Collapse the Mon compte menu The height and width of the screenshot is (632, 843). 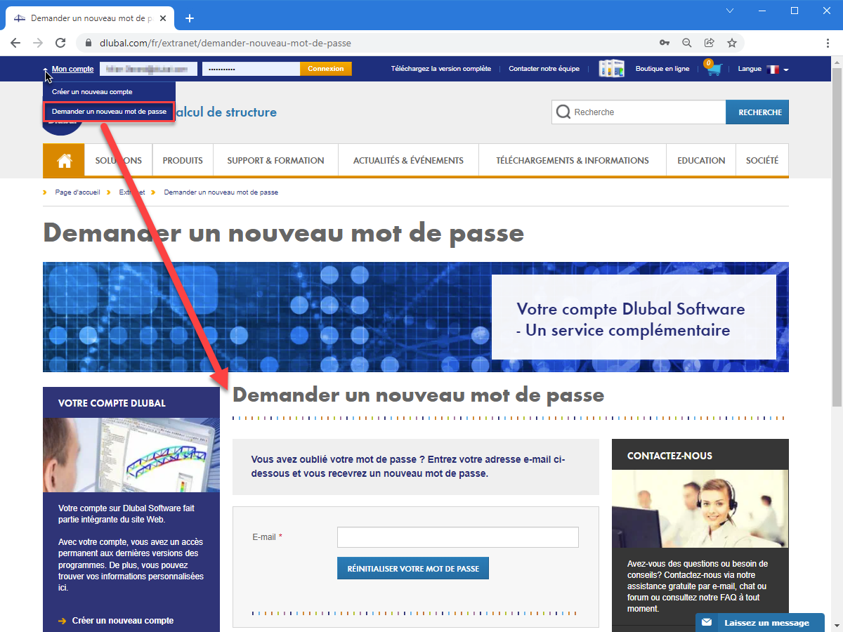click(44, 69)
